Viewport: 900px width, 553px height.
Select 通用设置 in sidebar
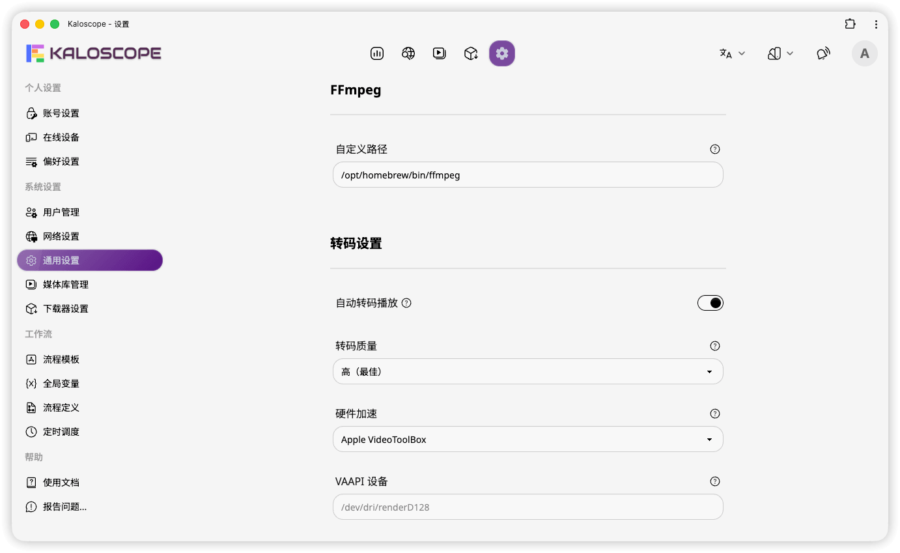90,261
